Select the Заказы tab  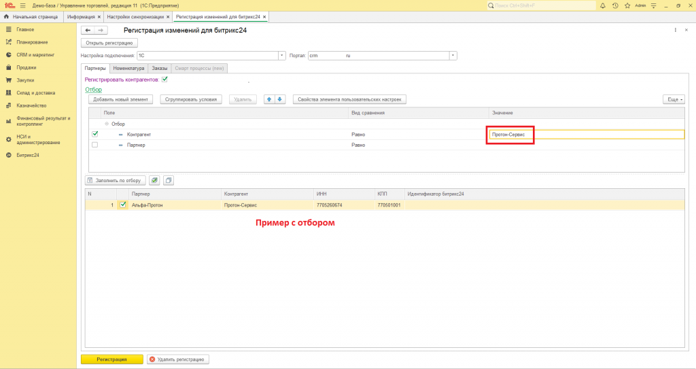click(159, 69)
